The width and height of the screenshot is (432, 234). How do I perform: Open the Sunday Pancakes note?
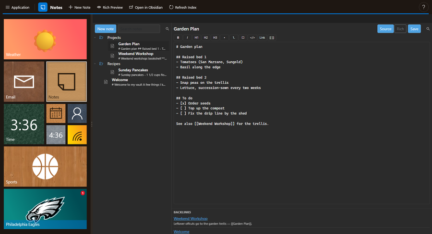[x=139, y=72]
